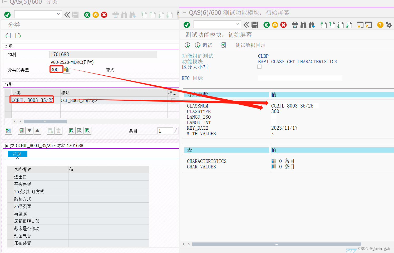Open the customize layout gear icon
The width and height of the screenshot is (394, 253).
point(389,25)
